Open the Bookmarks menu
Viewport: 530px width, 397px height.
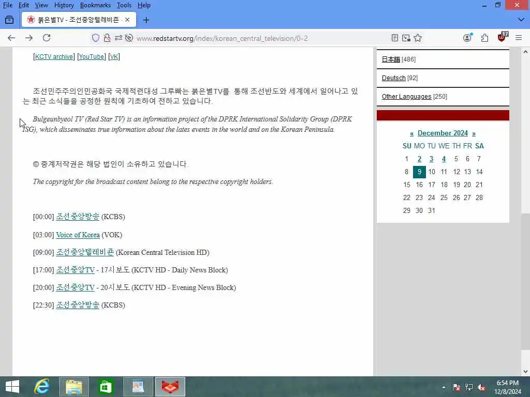(95, 5)
